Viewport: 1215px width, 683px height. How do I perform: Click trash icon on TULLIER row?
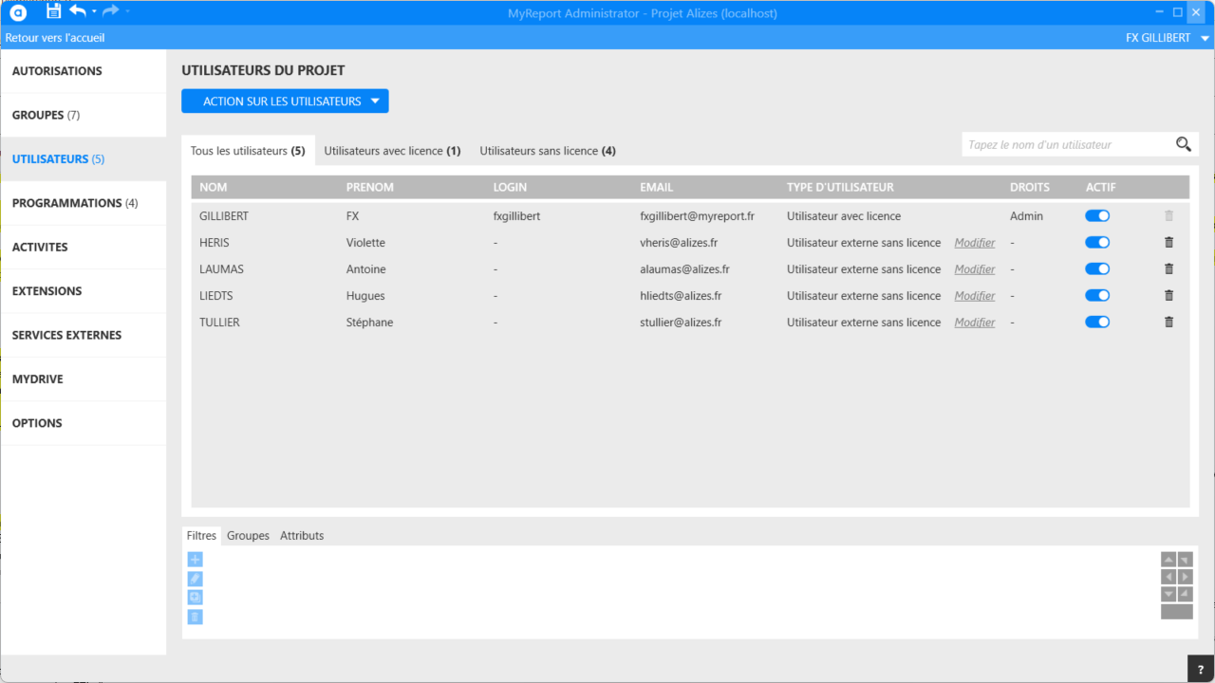tap(1168, 323)
